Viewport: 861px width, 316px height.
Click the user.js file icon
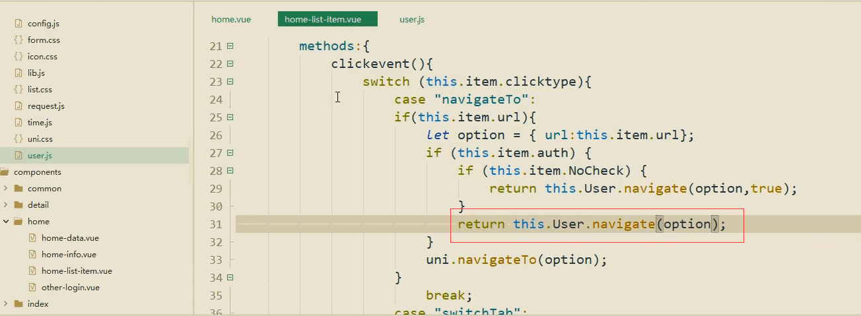(18, 155)
